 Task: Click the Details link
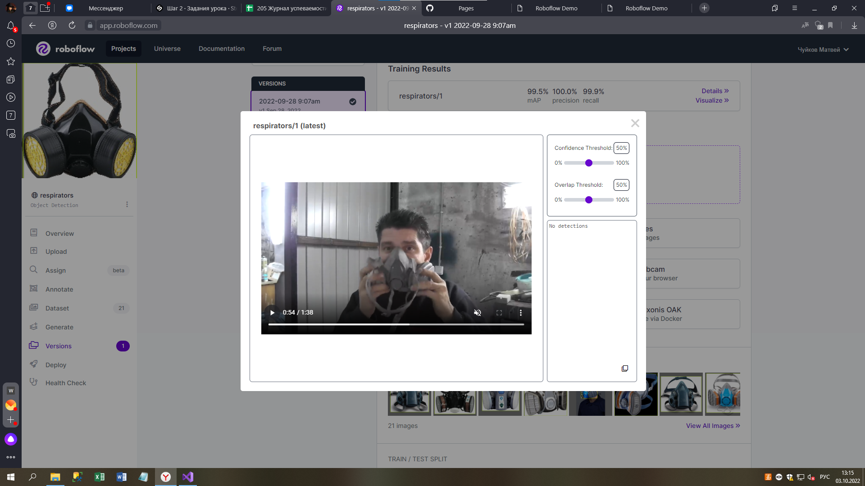pos(715,91)
